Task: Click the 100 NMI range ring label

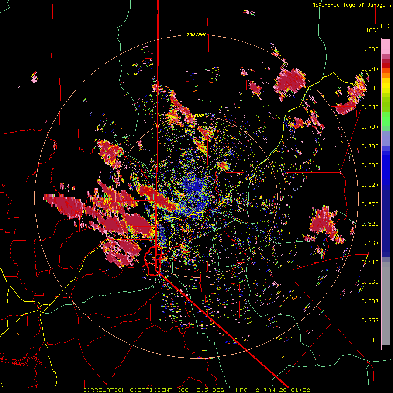Action: [196, 34]
